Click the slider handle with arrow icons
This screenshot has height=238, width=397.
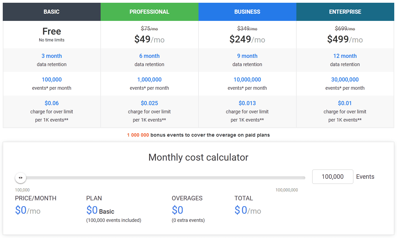click(x=20, y=178)
